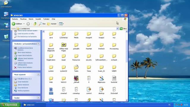The image size is (190, 107).
Task: Open the view mode dropdown
Action: coord(61,24)
